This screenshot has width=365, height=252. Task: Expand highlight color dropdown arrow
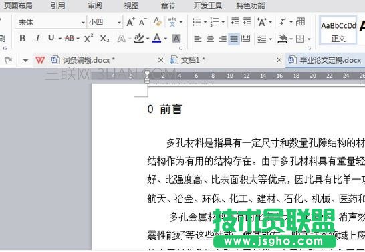point(148,39)
